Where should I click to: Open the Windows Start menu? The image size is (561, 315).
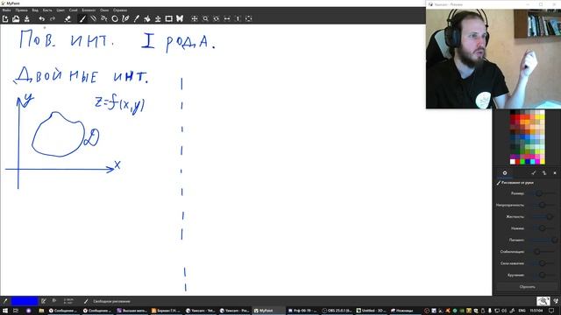click(5, 311)
